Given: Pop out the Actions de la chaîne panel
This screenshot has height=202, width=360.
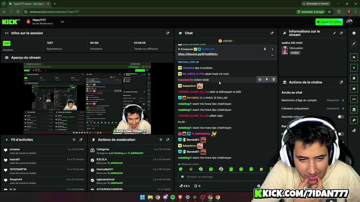Looking at the screenshot, I should click(341, 82).
